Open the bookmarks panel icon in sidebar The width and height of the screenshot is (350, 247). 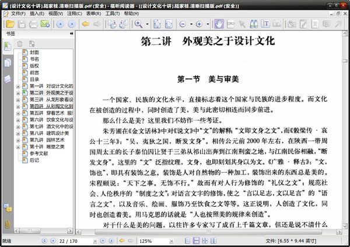8,46
